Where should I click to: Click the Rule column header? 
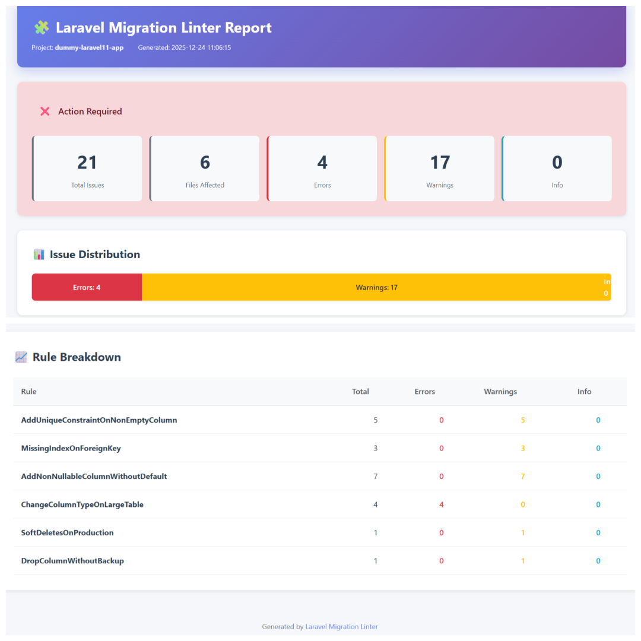click(28, 392)
